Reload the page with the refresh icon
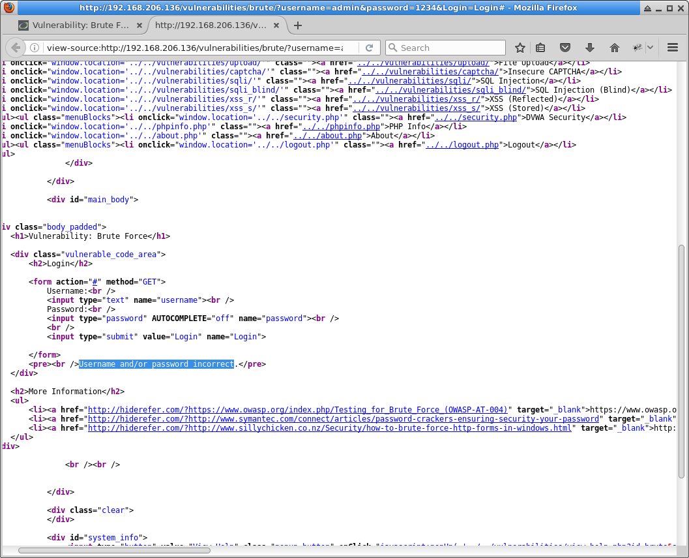This screenshot has width=689, height=558. (x=370, y=48)
